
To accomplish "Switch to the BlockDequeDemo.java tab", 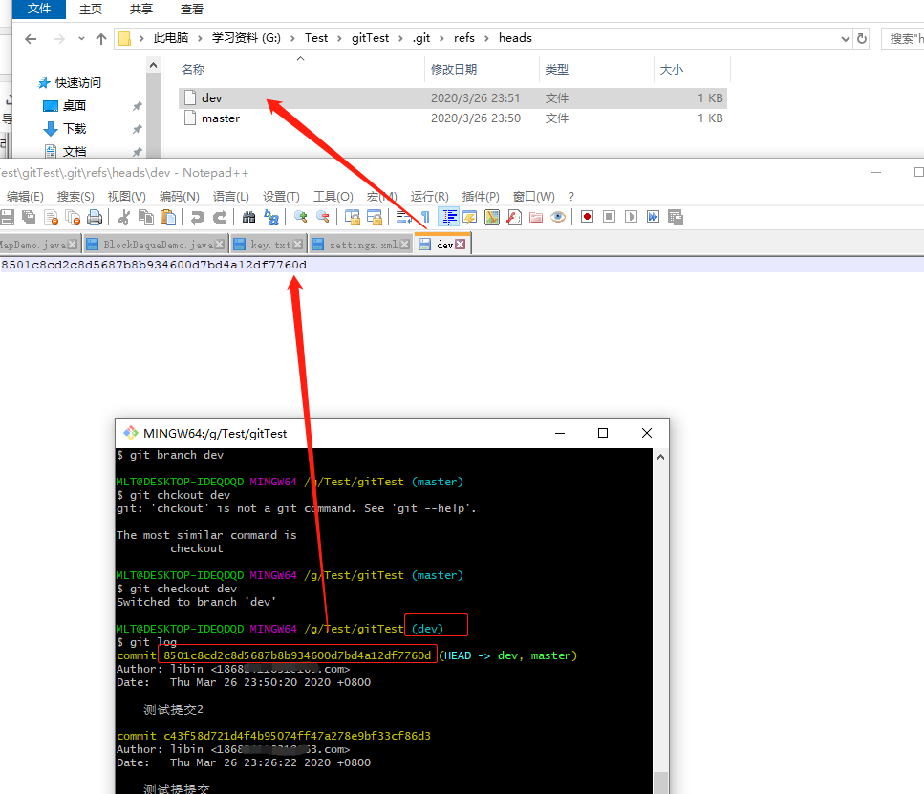I will (x=156, y=244).
